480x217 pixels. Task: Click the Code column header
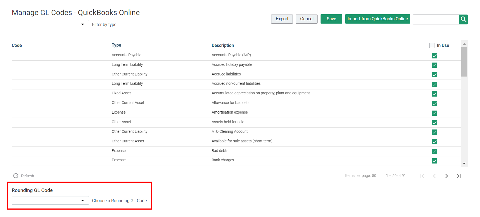coord(17,46)
